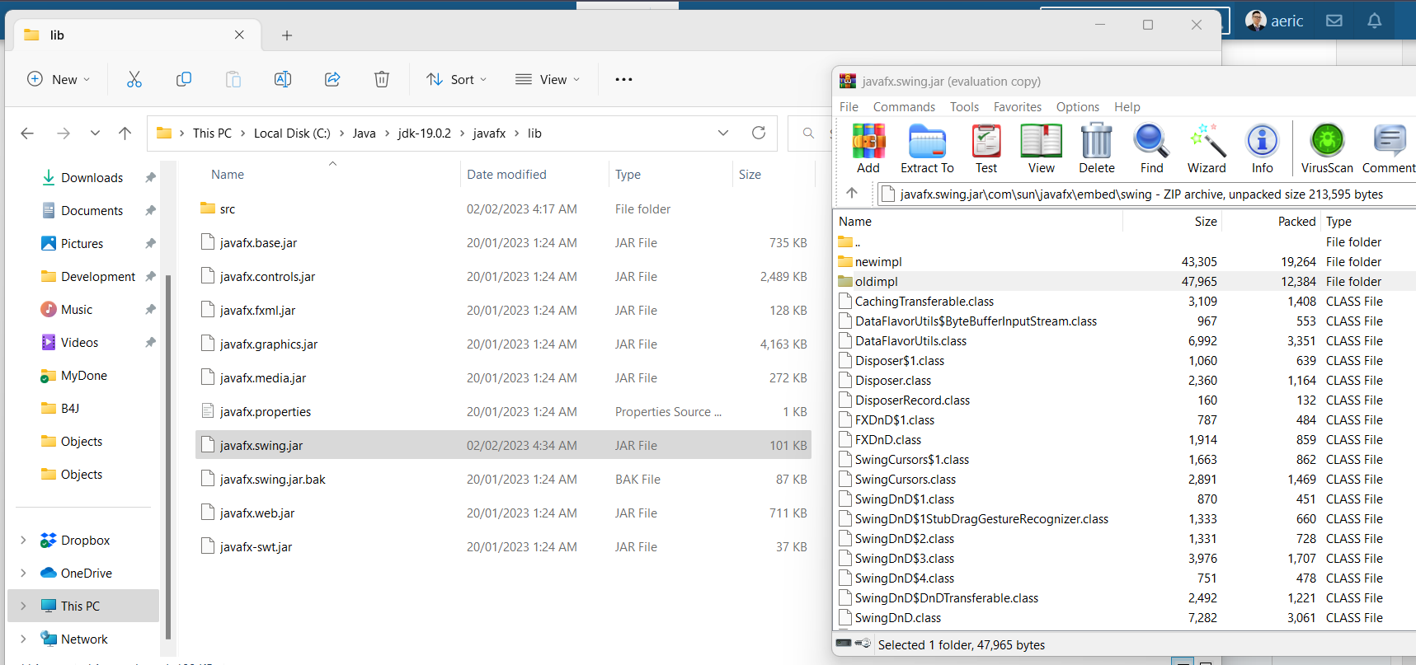This screenshot has height=665, width=1416.
Task: Click WinRAR Add toolbar icon
Action: point(868,149)
